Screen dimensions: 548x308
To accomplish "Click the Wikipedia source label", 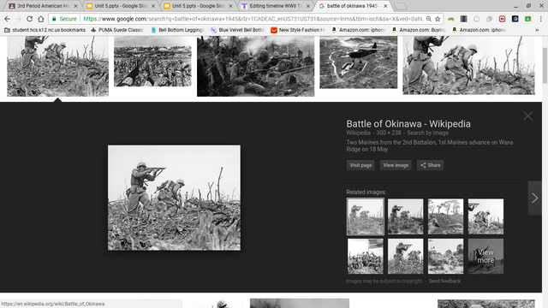I will [x=358, y=133].
